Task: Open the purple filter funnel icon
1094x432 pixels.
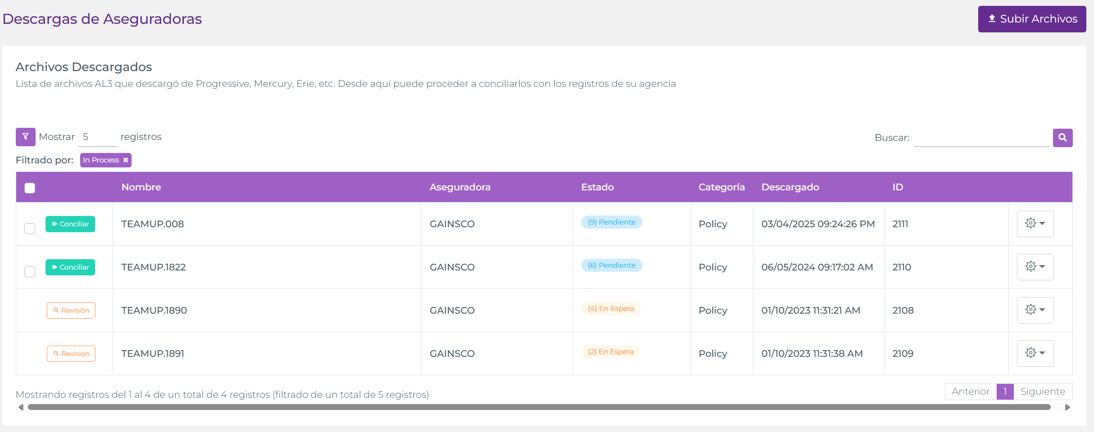Action: [25, 137]
